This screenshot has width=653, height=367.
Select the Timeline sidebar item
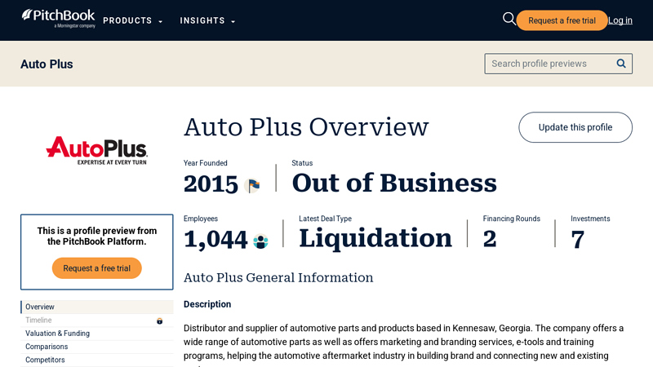pos(96,320)
